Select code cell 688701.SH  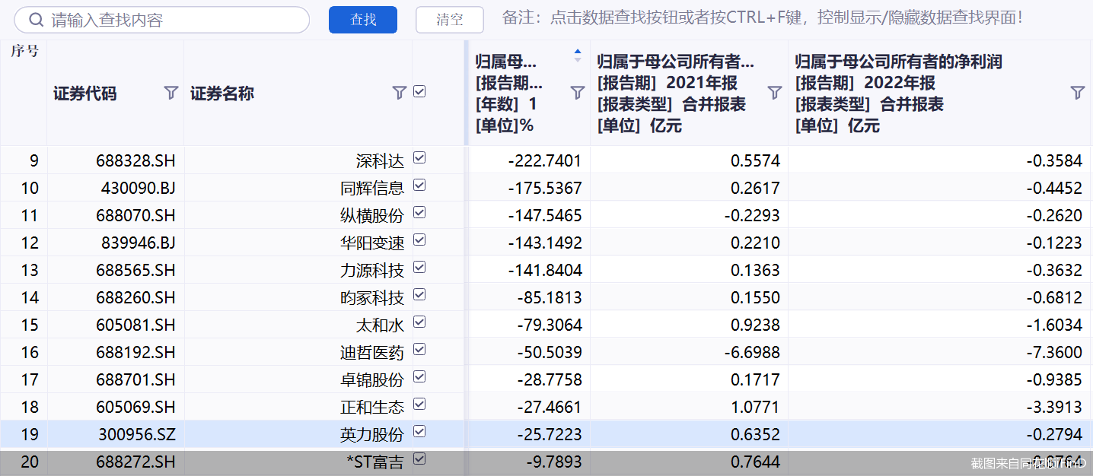tap(135, 379)
